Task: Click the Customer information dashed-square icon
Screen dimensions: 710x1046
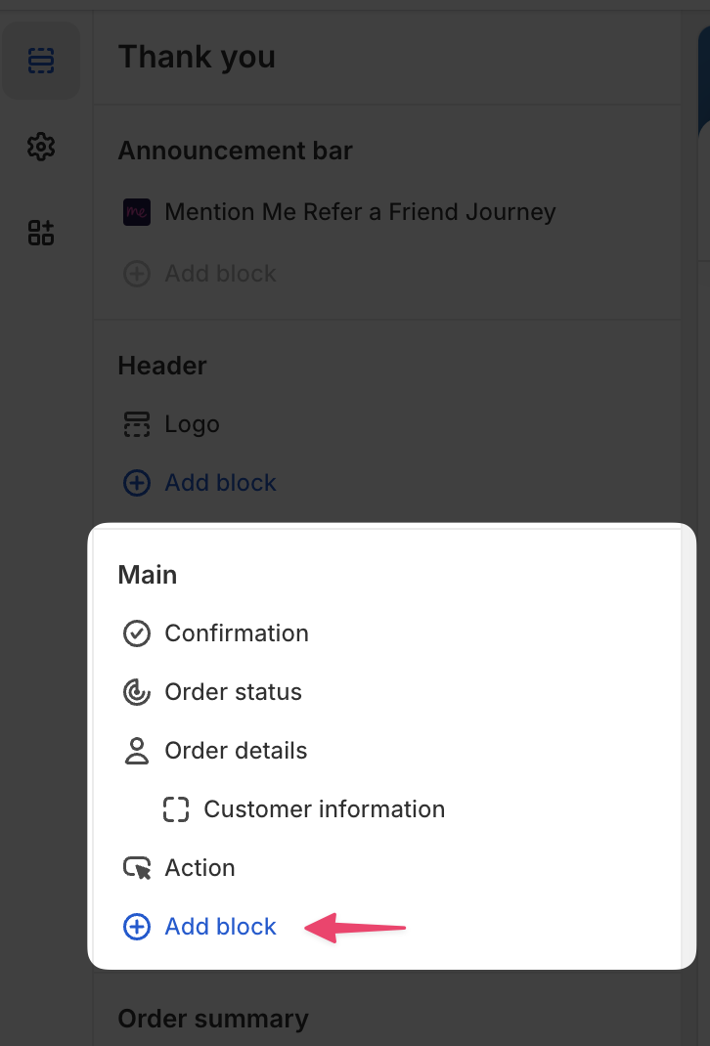Action: [176, 809]
